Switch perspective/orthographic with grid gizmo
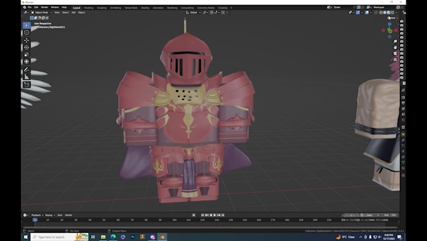The height and width of the screenshot is (241, 427). point(395,60)
